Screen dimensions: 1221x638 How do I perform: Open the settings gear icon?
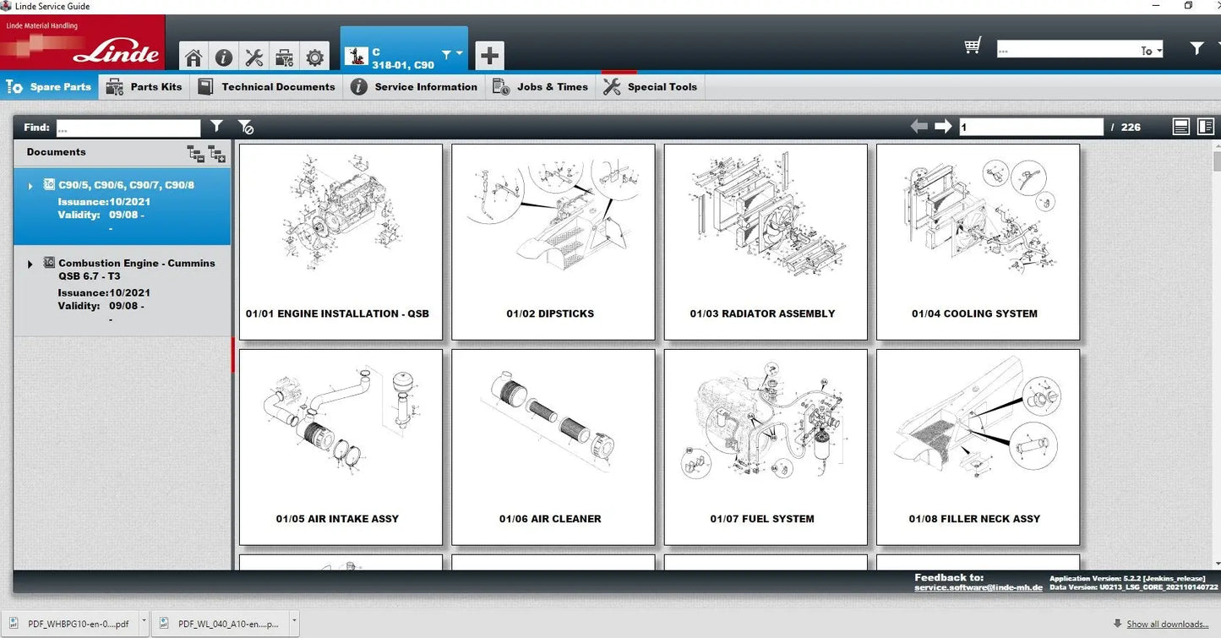pos(314,57)
